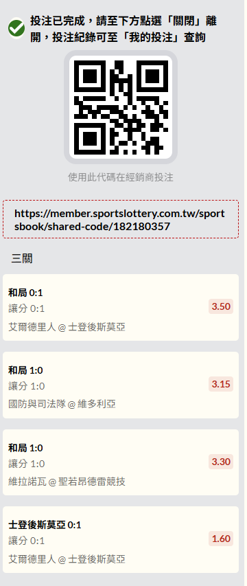This screenshot has height=586, width=247.
Task: Select the 維拉諾瓦 @ 聖若昂德雷競技 bet card
Action: coord(121,462)
